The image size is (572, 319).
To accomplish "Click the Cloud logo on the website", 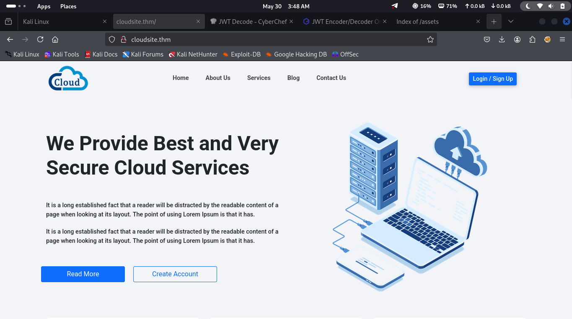I will (68, 79).
